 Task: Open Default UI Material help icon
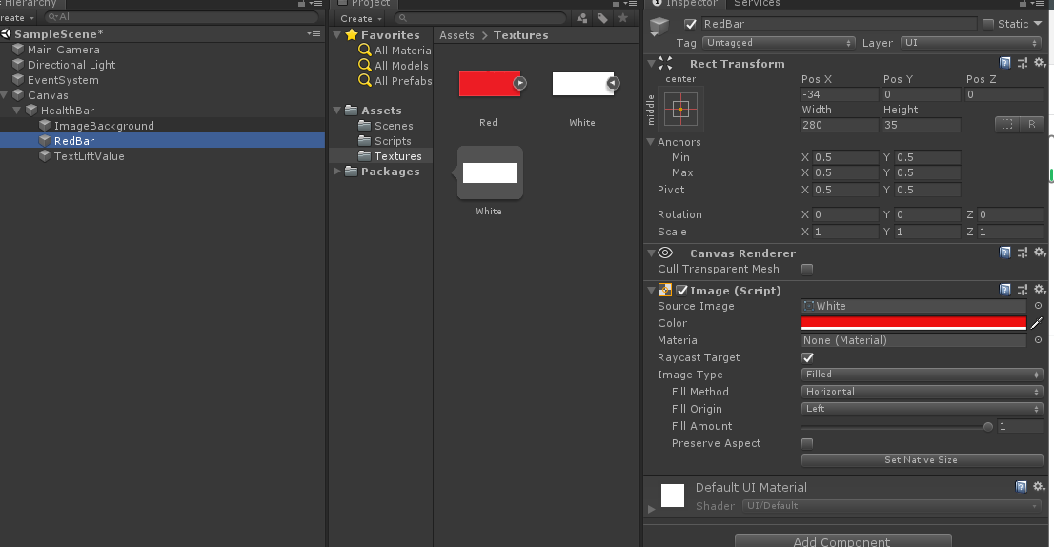[x=1021, y=487]
